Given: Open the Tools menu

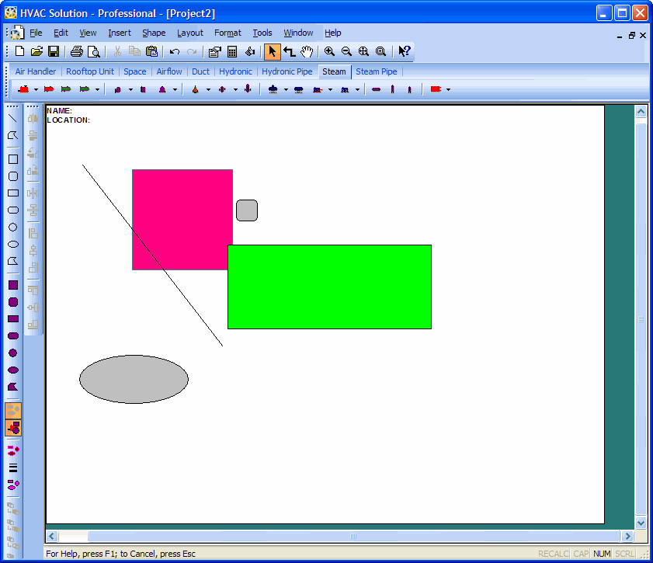Looking at the screenshot, I should point(262,33).
